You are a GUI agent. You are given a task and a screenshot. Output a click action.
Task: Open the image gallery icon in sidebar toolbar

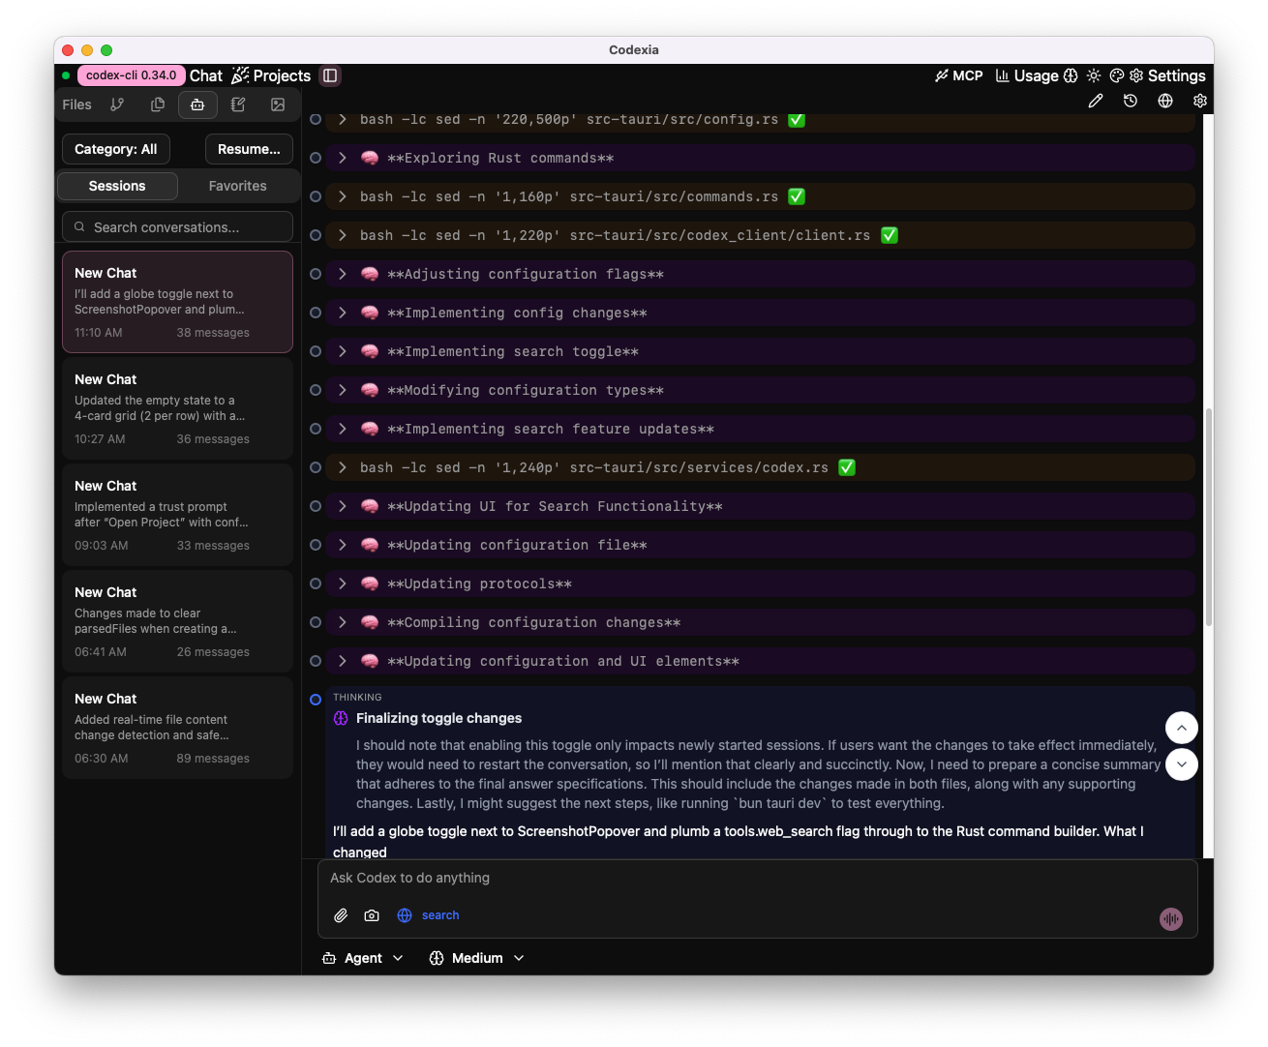click(x=278, y=105)
